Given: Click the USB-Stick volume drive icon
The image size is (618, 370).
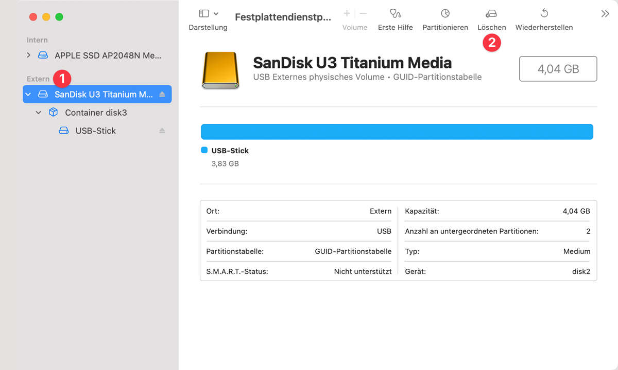Looking at the screenshot, I should (x=64, y=131).
